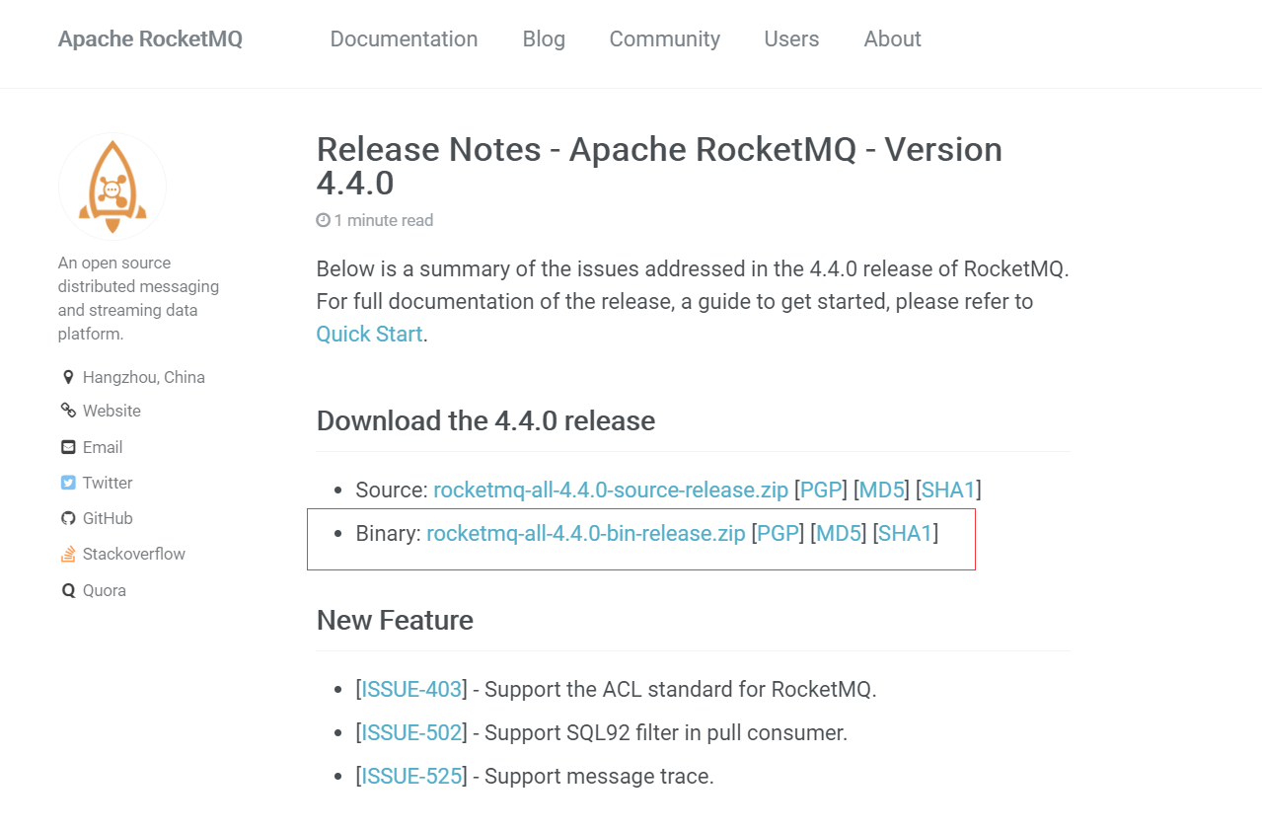Go to the Blog page
The height and width of the screenshot is (831, 1262).
pos(544,38)
